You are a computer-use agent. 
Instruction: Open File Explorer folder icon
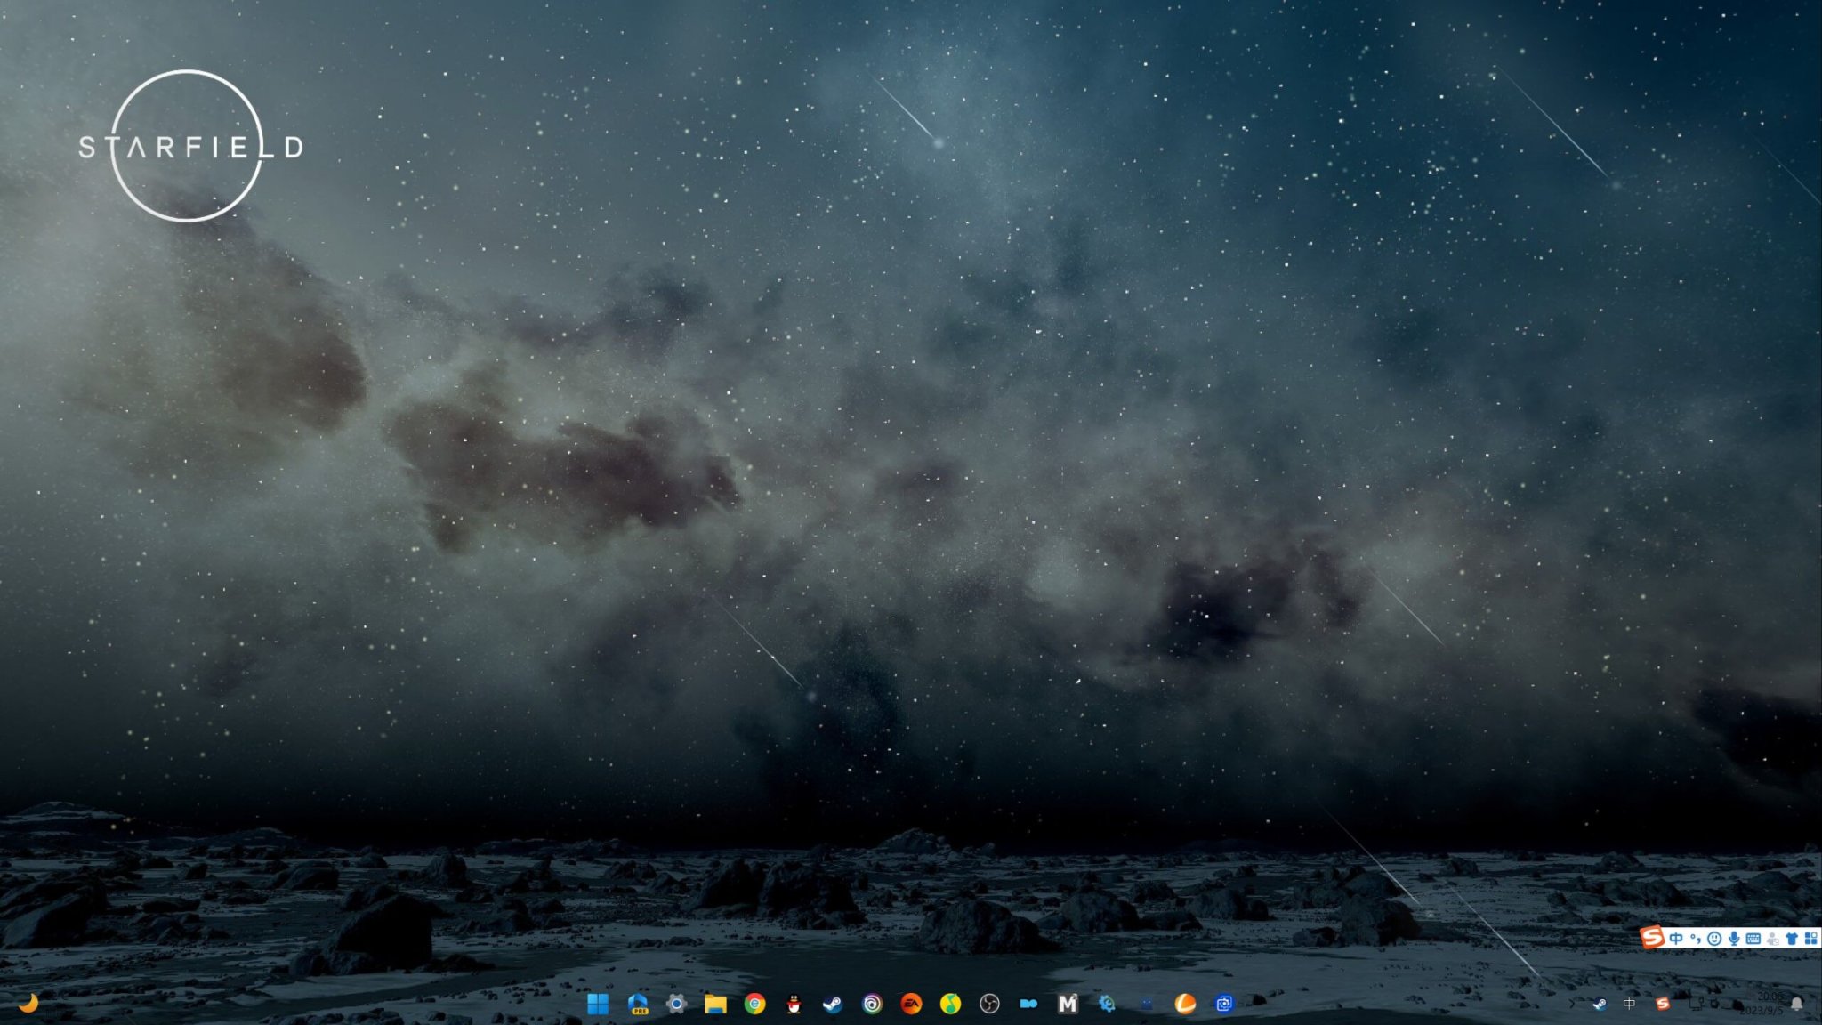click(x=715, y=1005)
